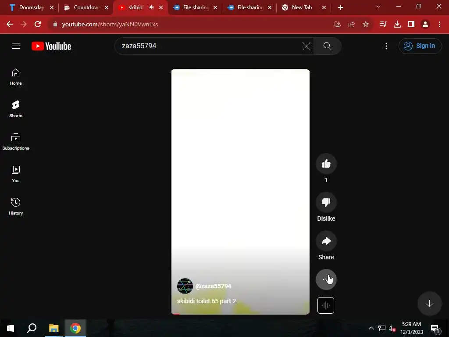449x337 pixels.
Task: Click the title 'skibidi toilet 65 part 2'
Action: (207, 301)
